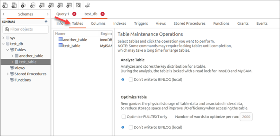280x136 pixels.
Task: Create a new table toolbar icon
Action: point(42,5)
